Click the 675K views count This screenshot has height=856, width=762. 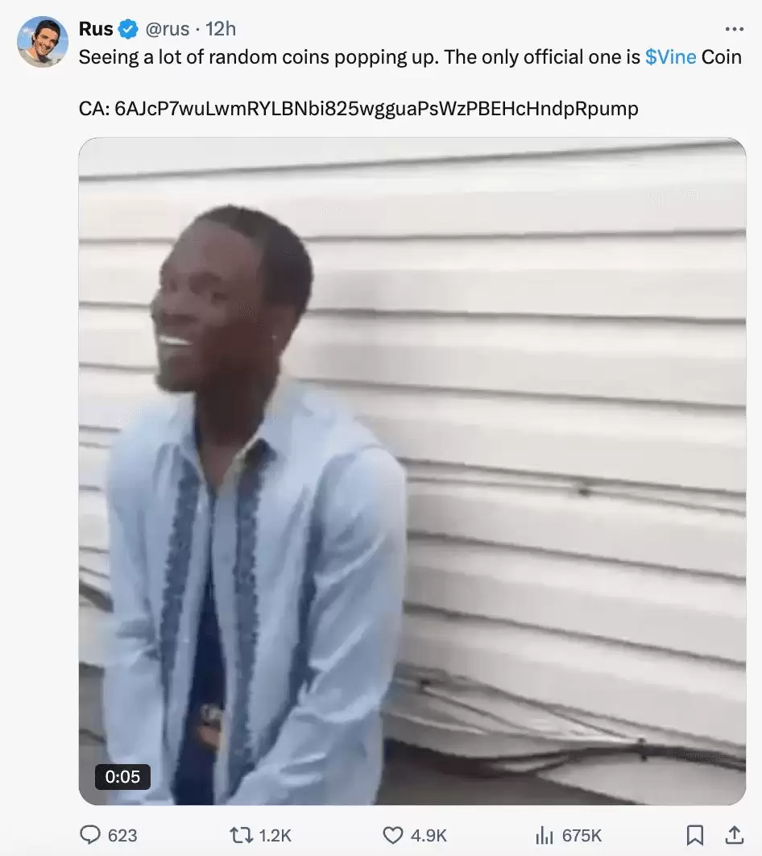582,835
